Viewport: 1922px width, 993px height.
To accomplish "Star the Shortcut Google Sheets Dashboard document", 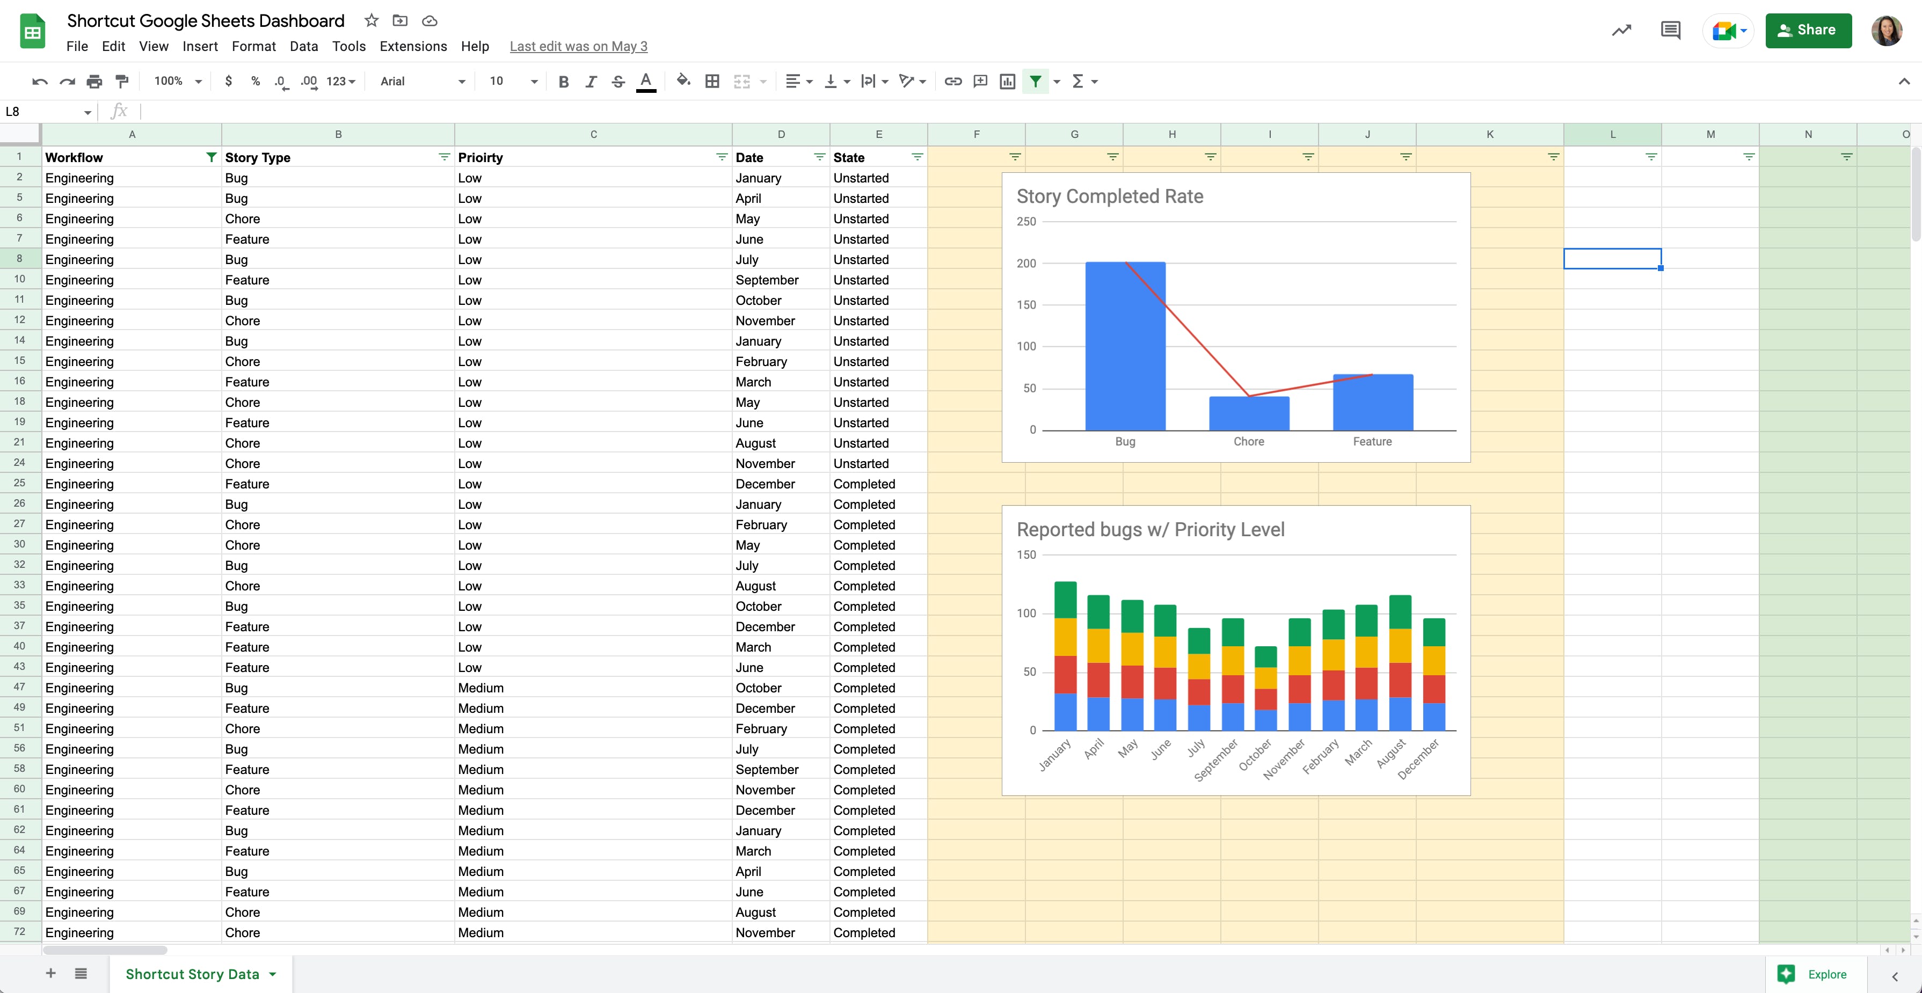I will (x=372, y=21).
